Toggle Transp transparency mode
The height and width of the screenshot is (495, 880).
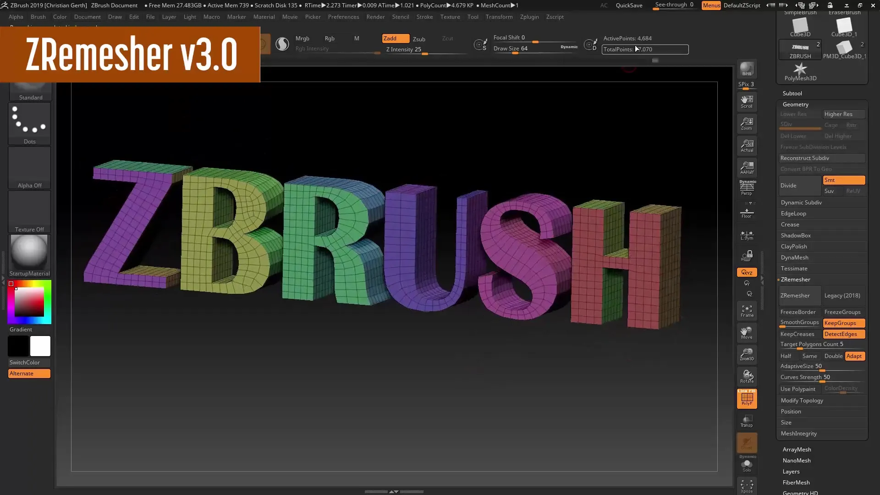pyautogui.click(x=747, y=421)
